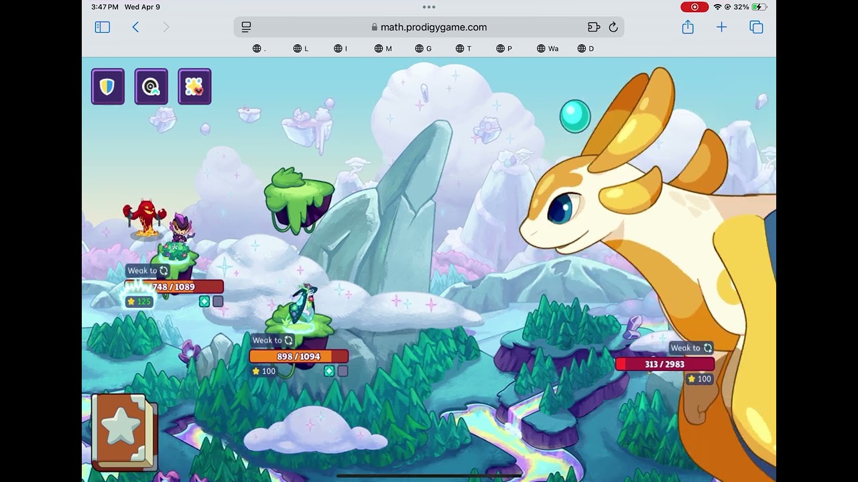
Task: Open the page menu in address bar
Action: click(246, 27)
